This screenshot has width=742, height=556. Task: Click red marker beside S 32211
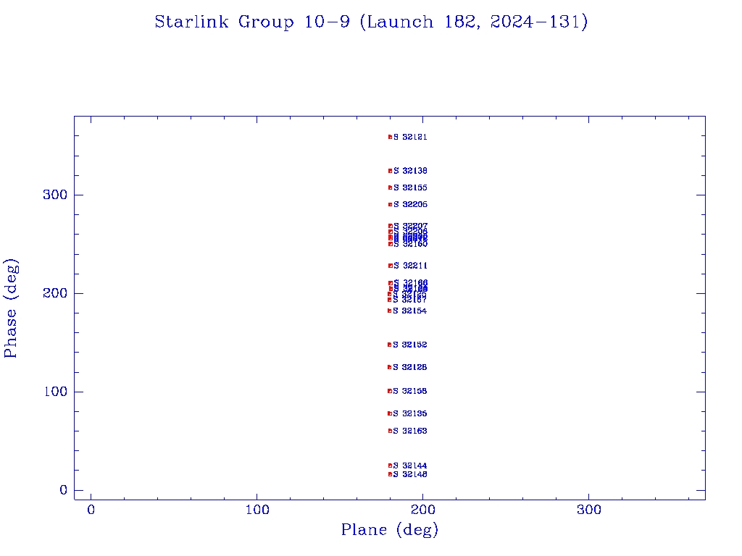(391, 266)
